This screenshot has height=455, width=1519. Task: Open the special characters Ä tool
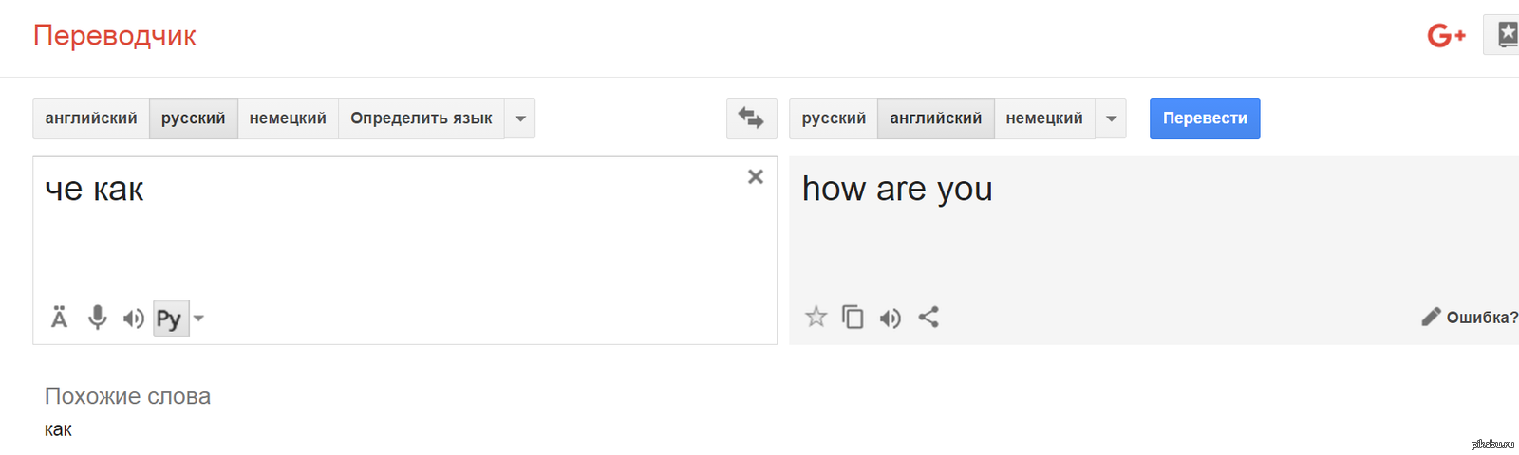click(x=59, y=318)
